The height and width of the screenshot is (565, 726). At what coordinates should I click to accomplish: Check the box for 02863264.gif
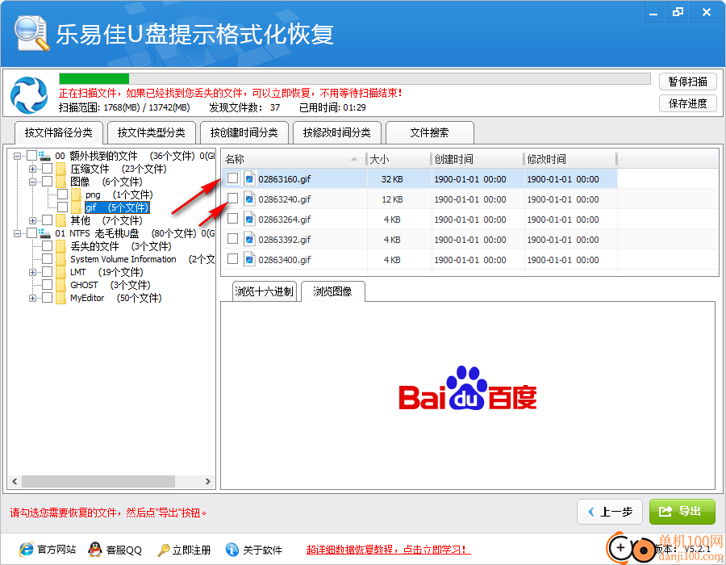coord(233,218)
